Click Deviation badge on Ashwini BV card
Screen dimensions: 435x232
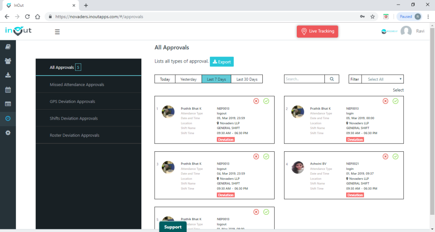(355, 195)
